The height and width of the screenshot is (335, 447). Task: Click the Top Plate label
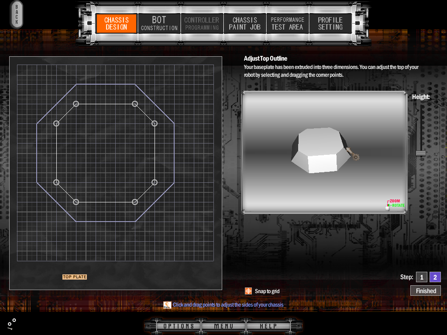75,277
